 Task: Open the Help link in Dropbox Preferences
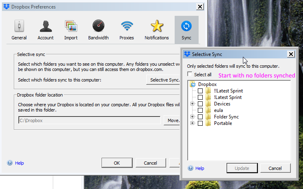click(x=19, y=163)
